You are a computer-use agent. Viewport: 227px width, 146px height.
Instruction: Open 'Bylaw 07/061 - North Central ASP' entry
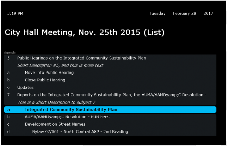coord(80,132)
